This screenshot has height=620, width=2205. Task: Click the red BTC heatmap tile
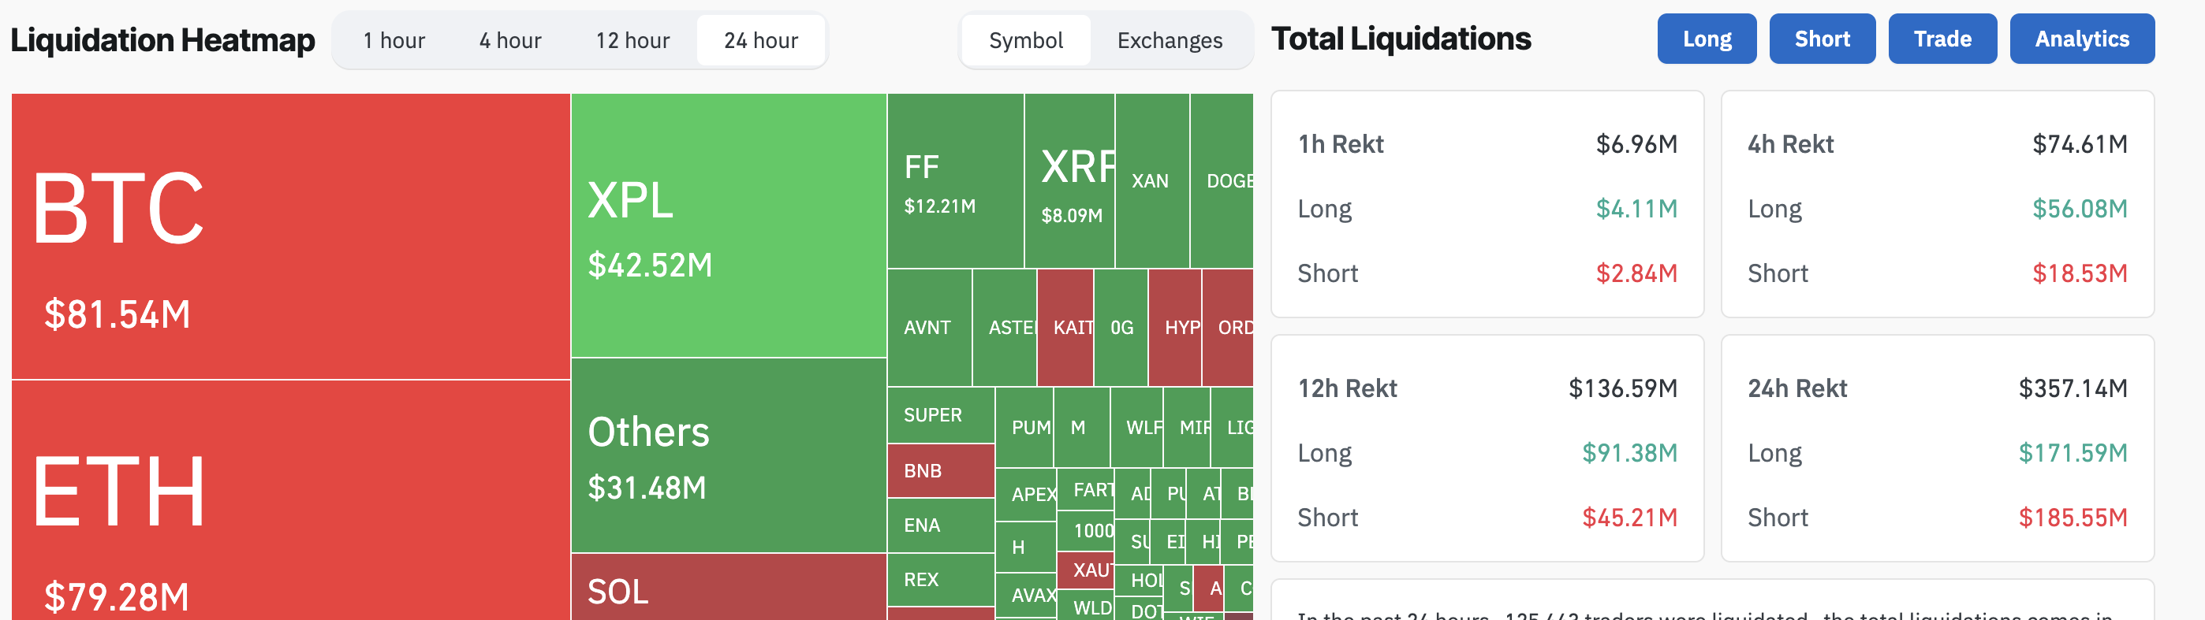291,236
